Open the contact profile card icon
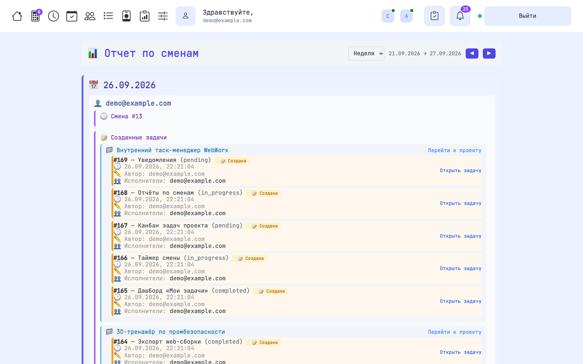583x364 pixels. [126, 16]
